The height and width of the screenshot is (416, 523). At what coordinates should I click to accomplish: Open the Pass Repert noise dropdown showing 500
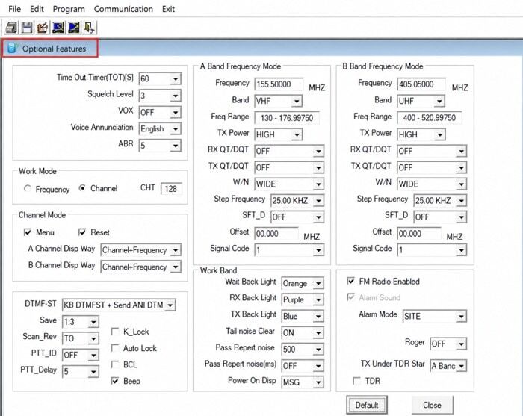point(303,349)
